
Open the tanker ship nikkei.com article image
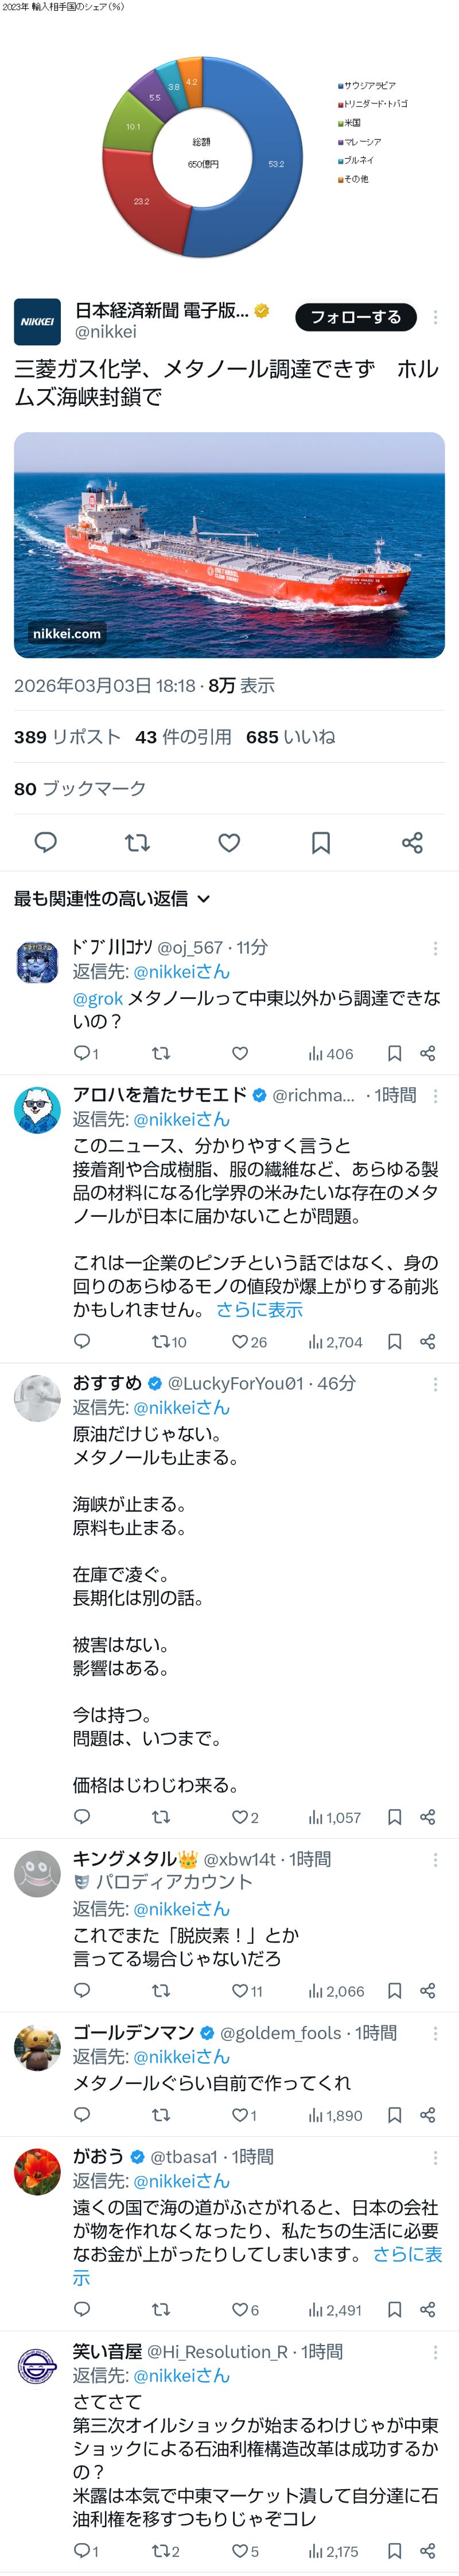[229, 544]
